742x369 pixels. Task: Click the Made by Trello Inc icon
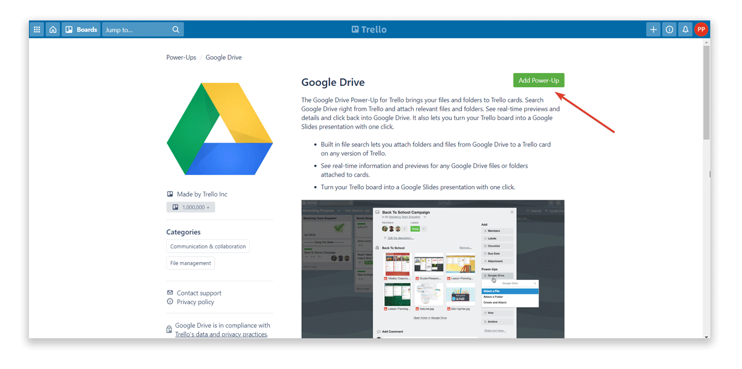tap(170, 194)
